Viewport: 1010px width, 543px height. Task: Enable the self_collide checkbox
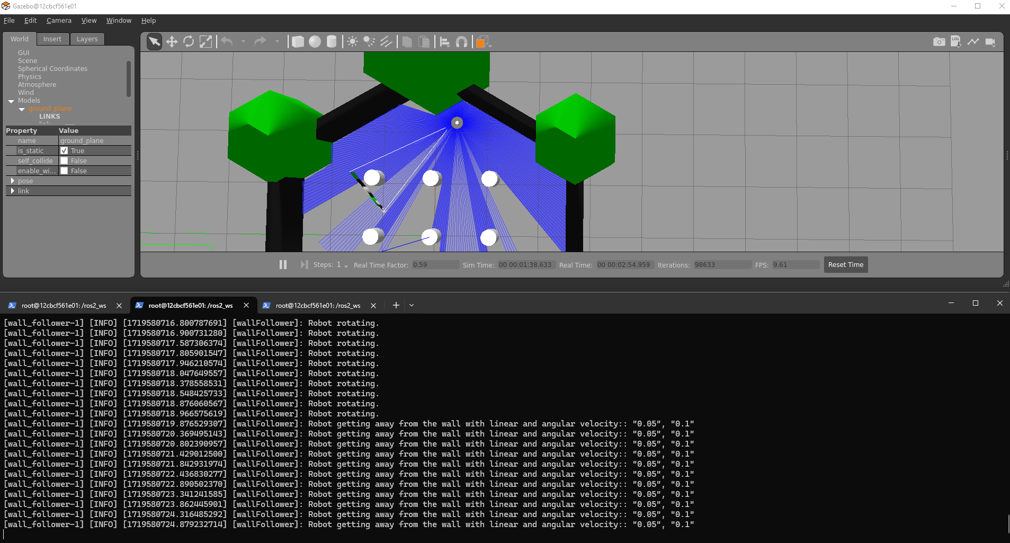pos(64,161)
